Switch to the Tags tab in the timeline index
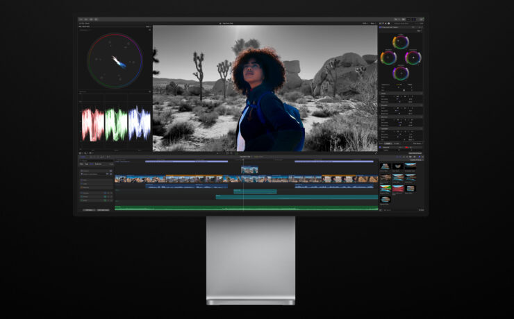The width and height of the screenshot is (514, 319). (x=87, y=164)
